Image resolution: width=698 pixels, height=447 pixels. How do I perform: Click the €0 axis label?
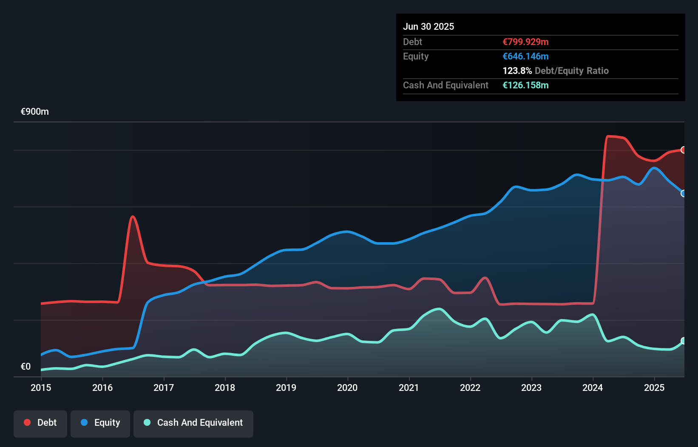(x=26, y=366)
